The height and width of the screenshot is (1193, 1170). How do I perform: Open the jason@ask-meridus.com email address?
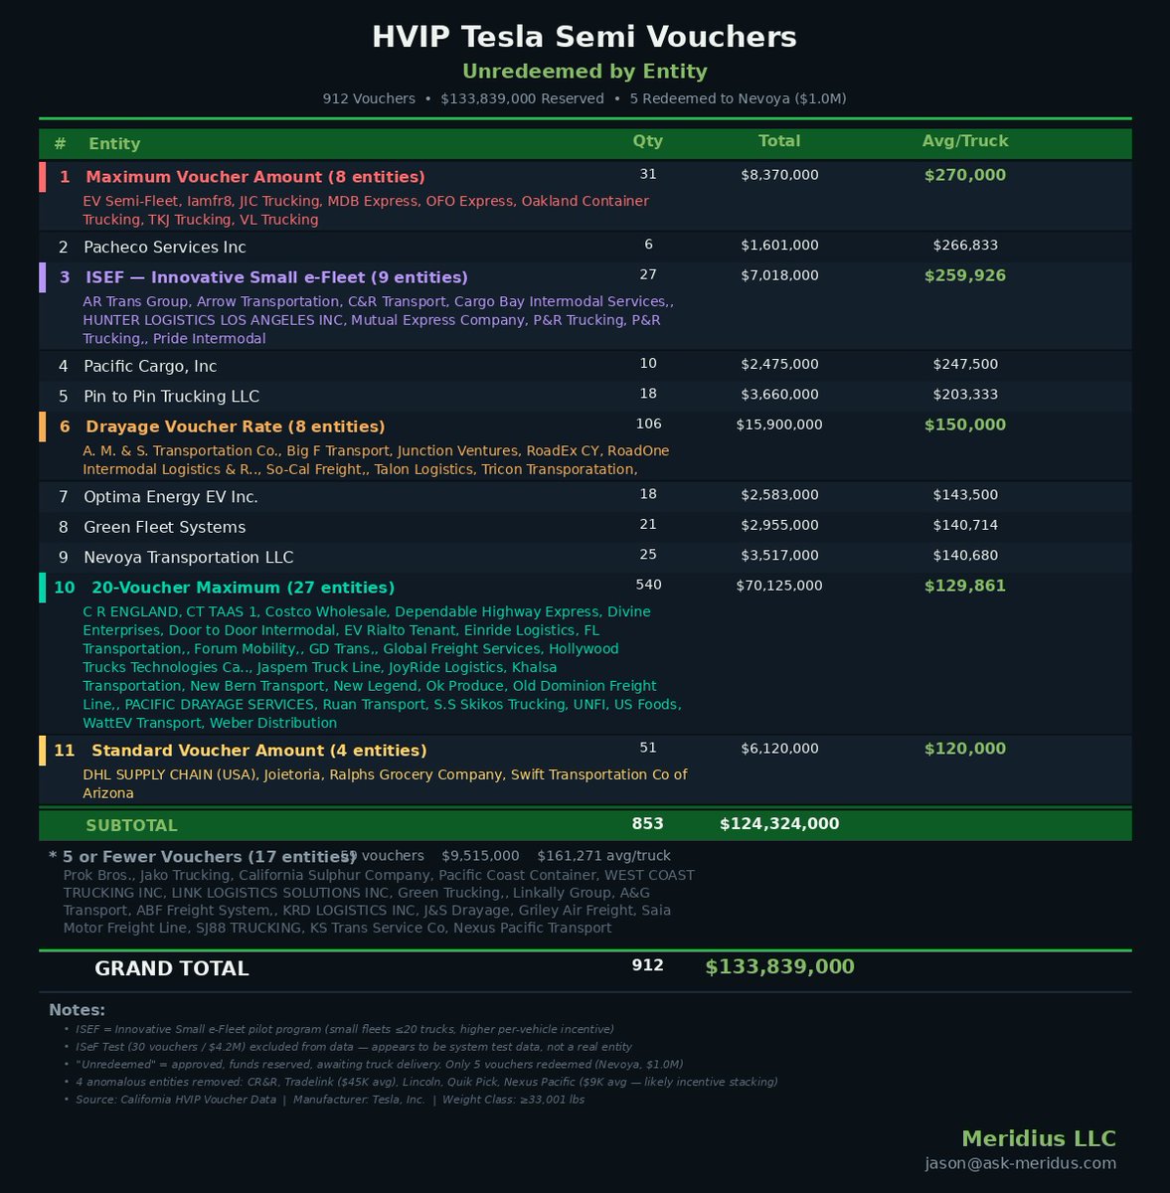1021,1163
